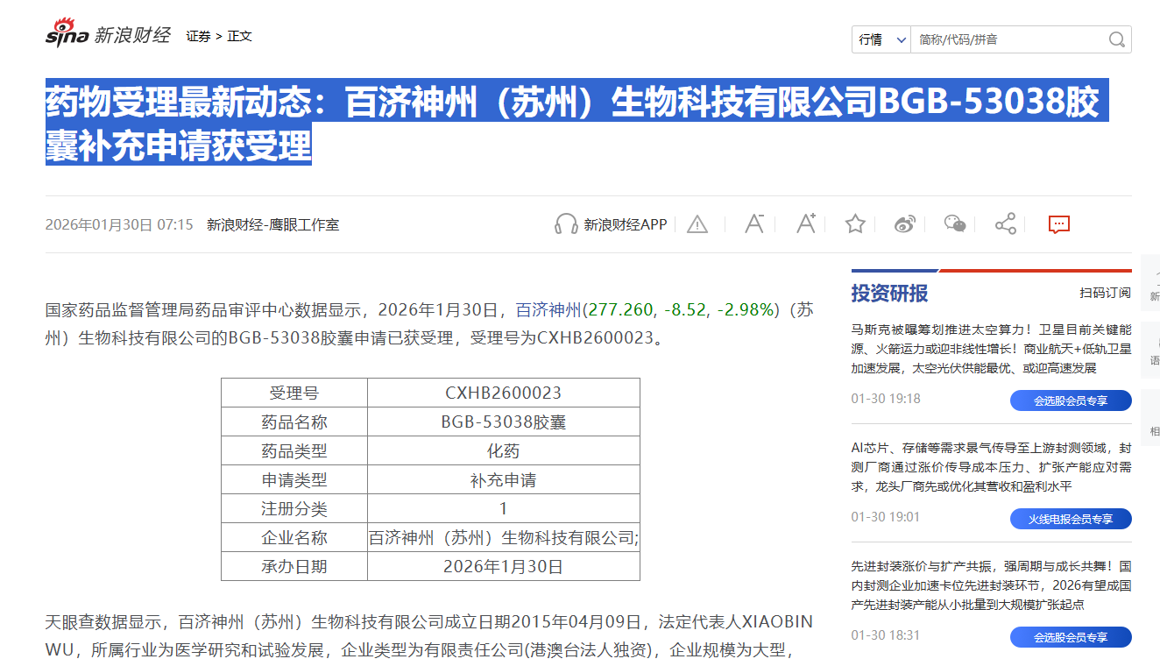Image resolution: width=1160 pixels, height=659 pixels.
Task: Click 2026年1月30日 in the table
Action: 504,566
